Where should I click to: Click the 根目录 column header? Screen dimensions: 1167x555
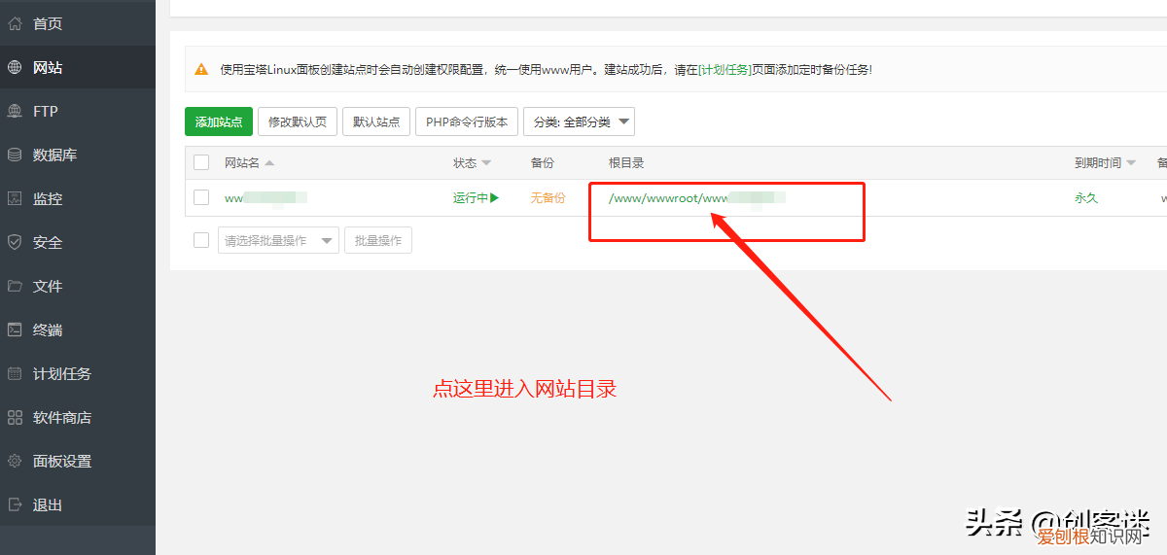pyautogui.click(x=626, y=162)
